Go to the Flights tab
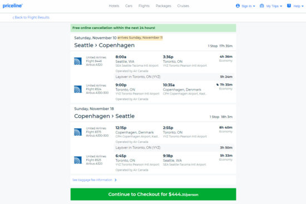306x204 pixels. [x=144, y=6]
